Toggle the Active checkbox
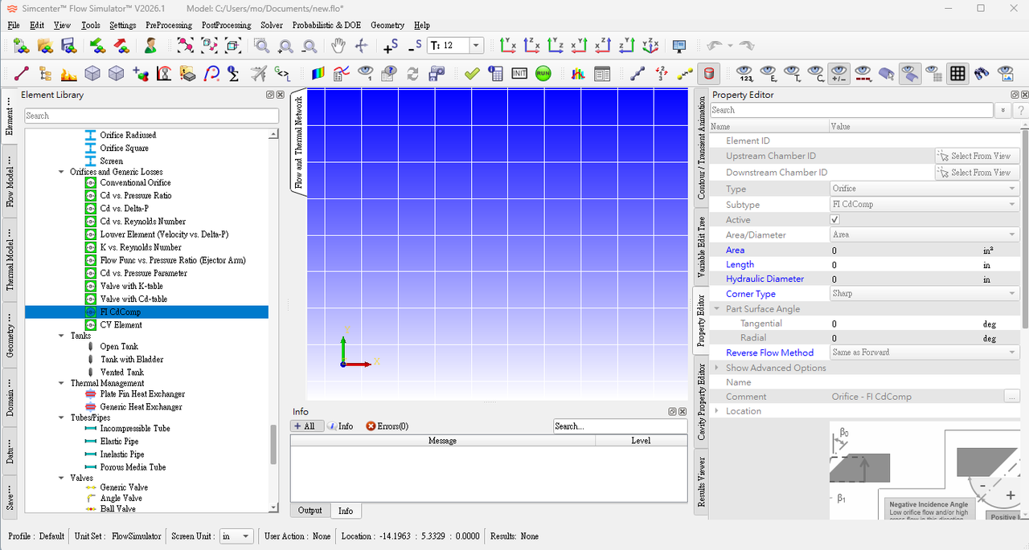The width and height of the screenshot is (1029, 550). (x=835, y=219)
